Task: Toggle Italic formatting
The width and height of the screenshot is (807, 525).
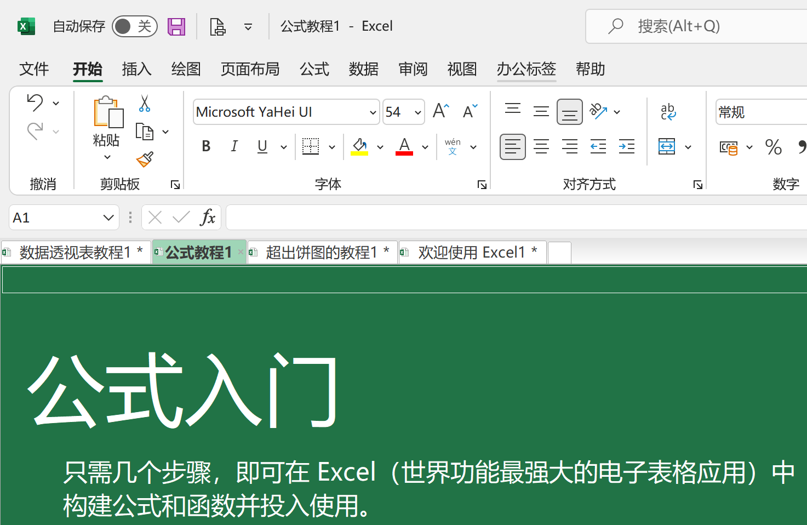Action: [234, 146]
